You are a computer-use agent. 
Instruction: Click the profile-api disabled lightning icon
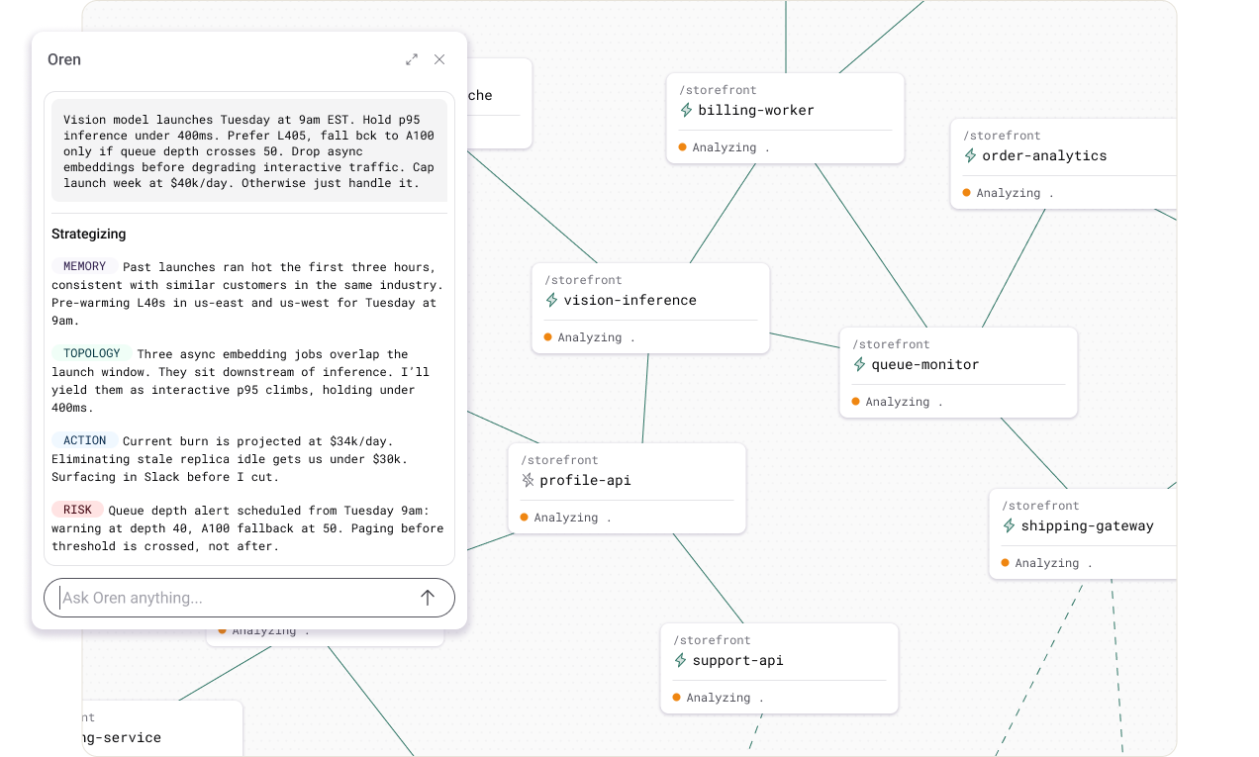(528, 480)
